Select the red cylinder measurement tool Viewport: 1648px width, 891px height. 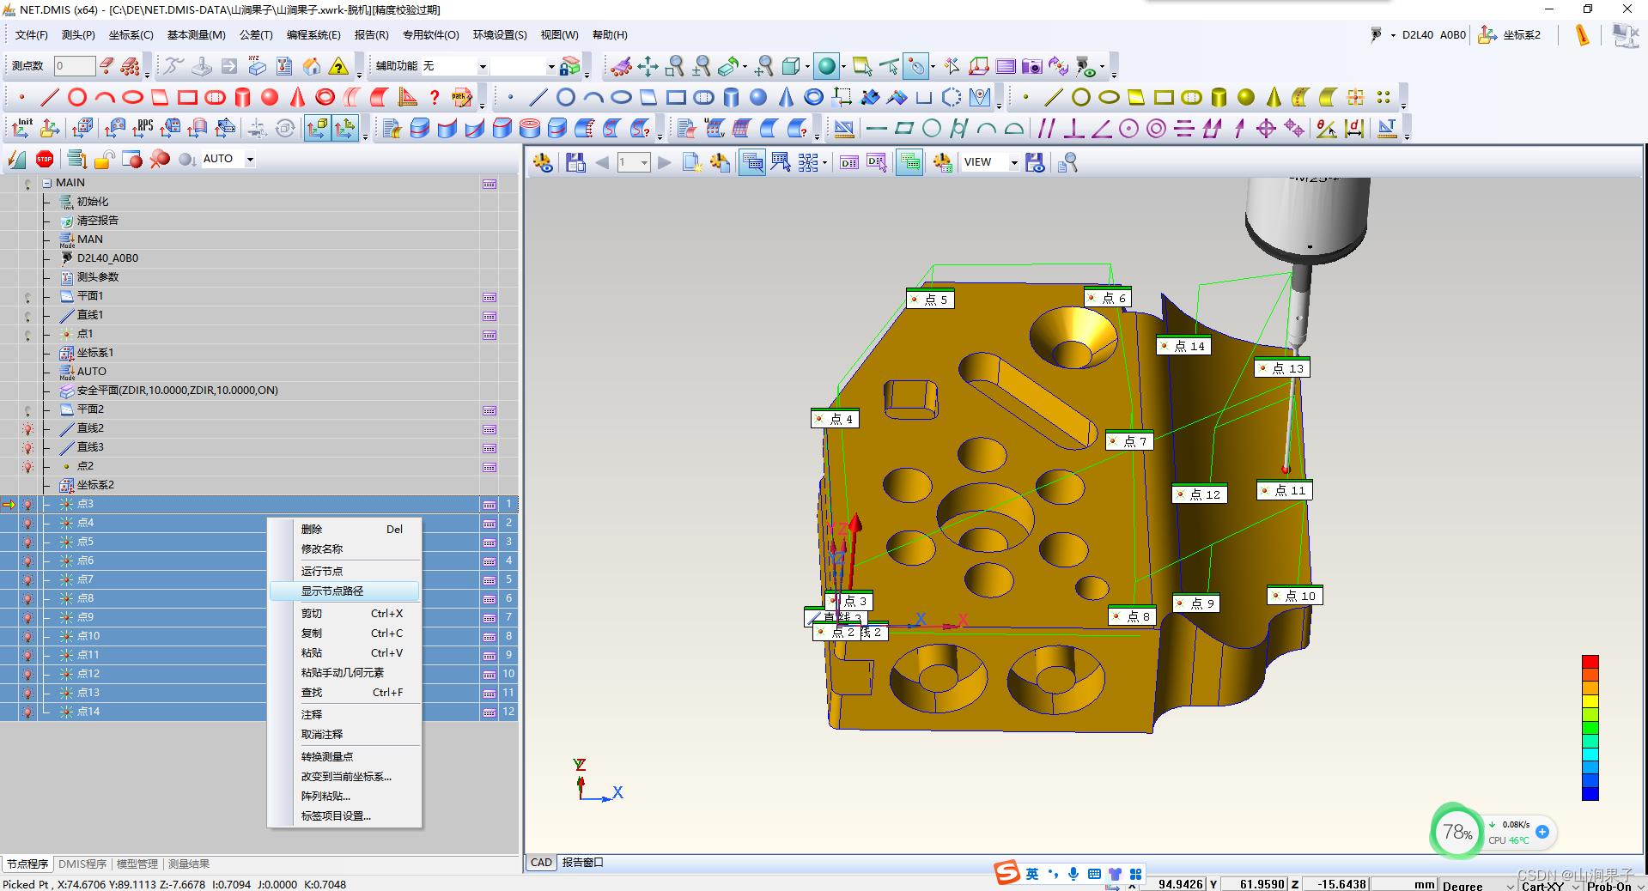pyautogui.click(x=242, y=97)
